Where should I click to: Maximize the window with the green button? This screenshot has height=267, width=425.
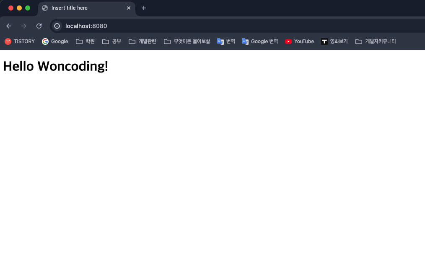[x=28, y=8]
